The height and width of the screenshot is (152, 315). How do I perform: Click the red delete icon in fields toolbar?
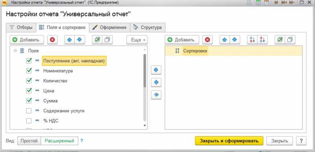[x=52, y=40]
